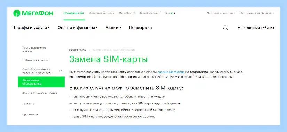
Task: Switch to Интернет-магазин tab
Action: [102, 13]
